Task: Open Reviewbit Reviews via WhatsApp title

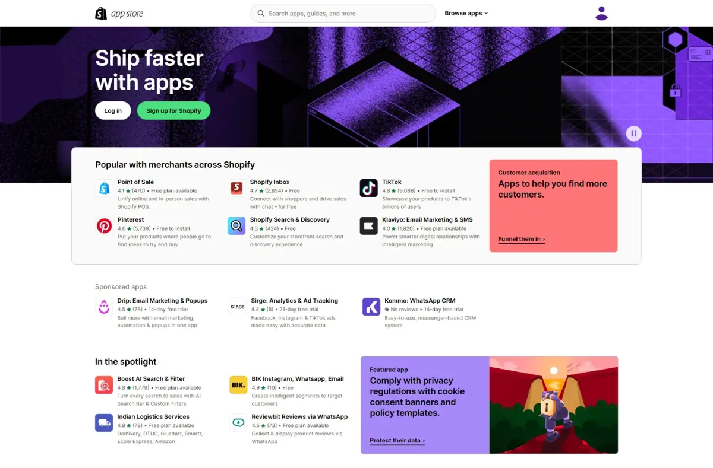Action: tap(299, 417)
